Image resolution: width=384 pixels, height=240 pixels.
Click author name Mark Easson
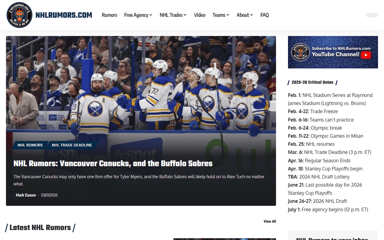click(x=26, y=195)
